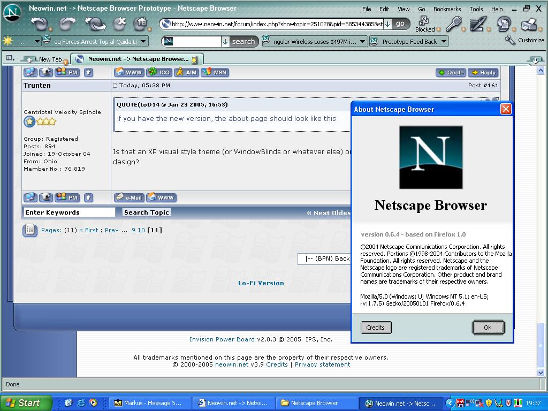Open the Help menu
This screenshot has height=411, width=548.
(497, 9)
